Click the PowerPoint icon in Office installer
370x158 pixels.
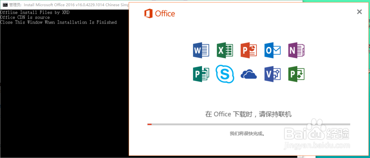coord(249,50)
